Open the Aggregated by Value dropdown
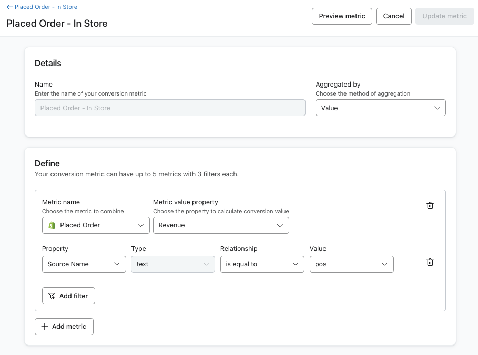478x355 pixels. [380, 108]
